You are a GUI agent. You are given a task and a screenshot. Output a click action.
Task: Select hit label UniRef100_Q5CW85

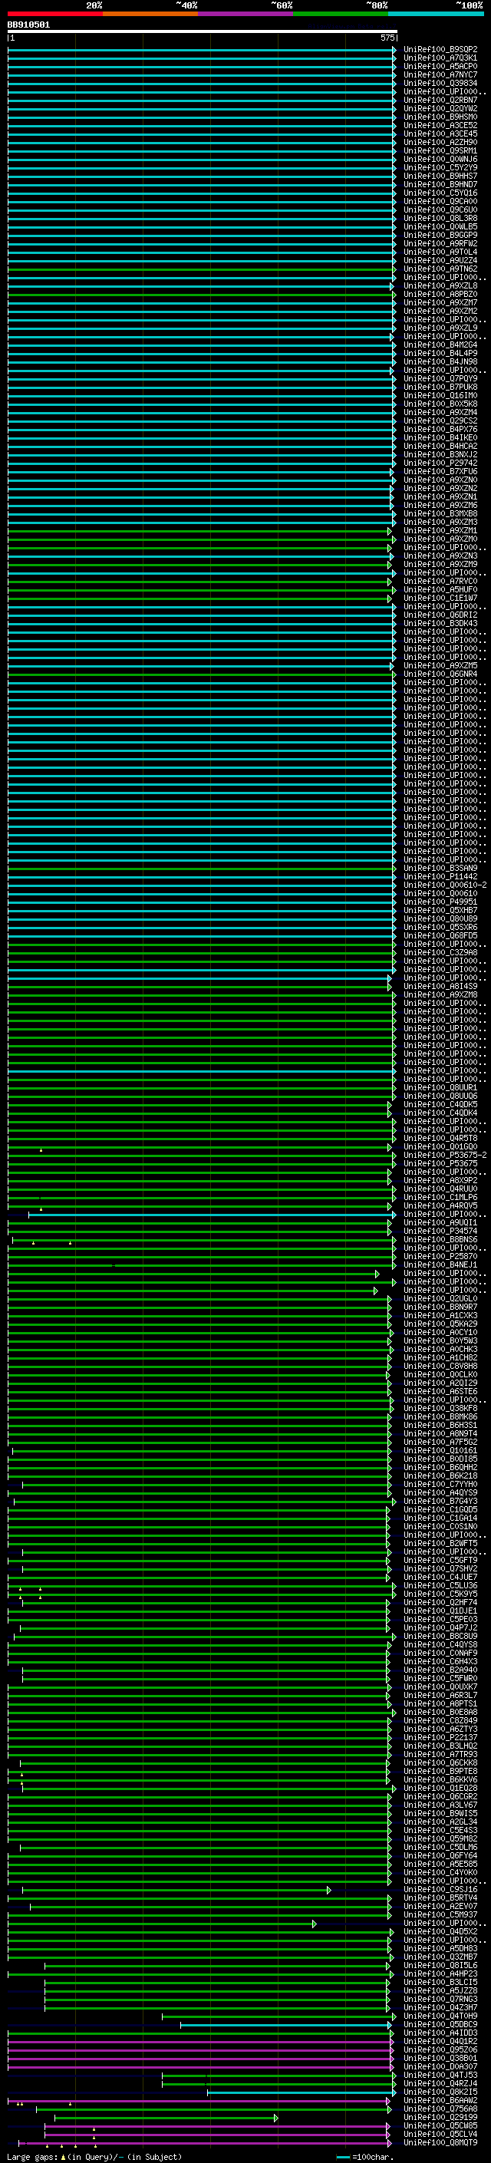click(x=440, y=2125)
